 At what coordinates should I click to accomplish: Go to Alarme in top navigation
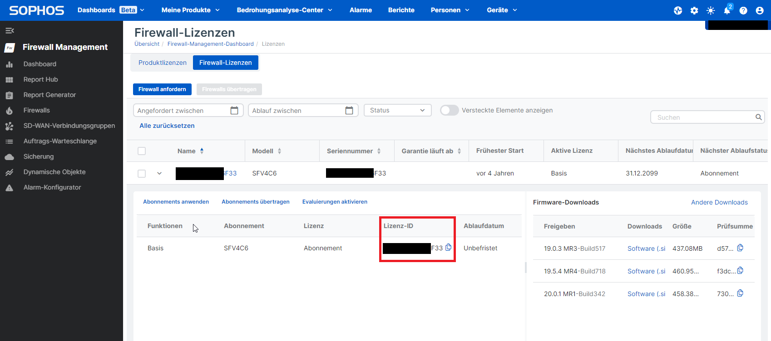coord(361,10)
